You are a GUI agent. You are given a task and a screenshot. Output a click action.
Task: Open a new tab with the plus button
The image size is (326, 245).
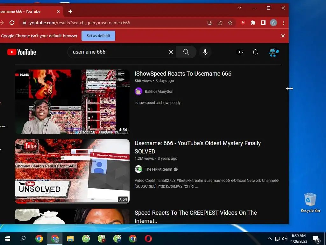tap(70, 11)
